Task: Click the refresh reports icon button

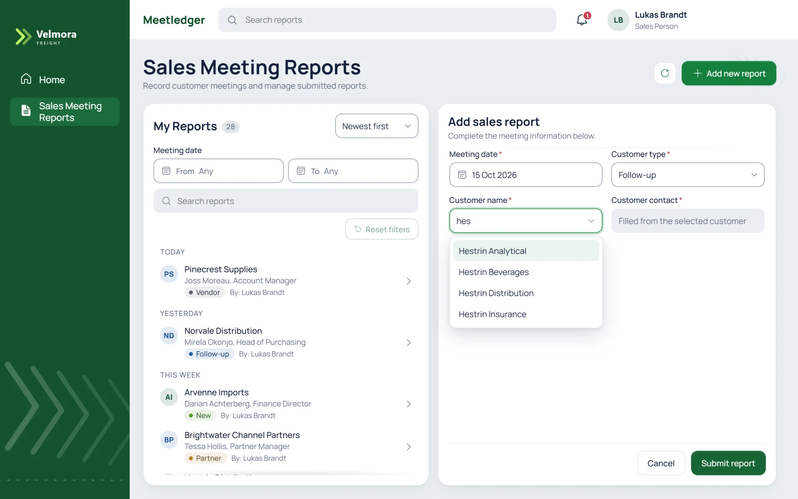Action: [665, 73]
